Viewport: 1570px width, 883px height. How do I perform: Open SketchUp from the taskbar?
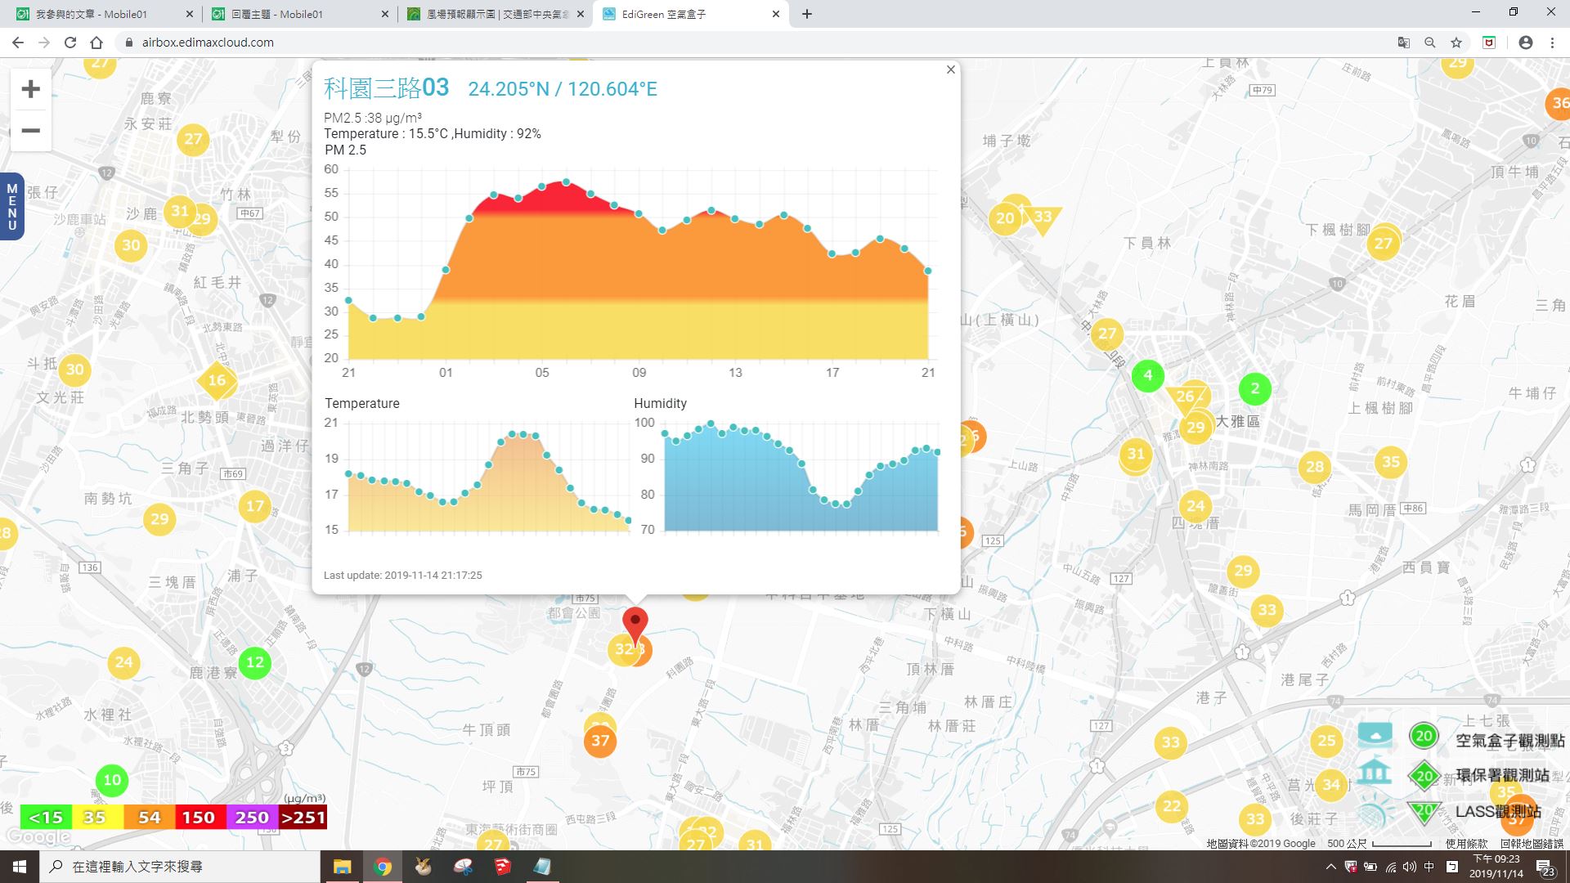pos(502,867)
